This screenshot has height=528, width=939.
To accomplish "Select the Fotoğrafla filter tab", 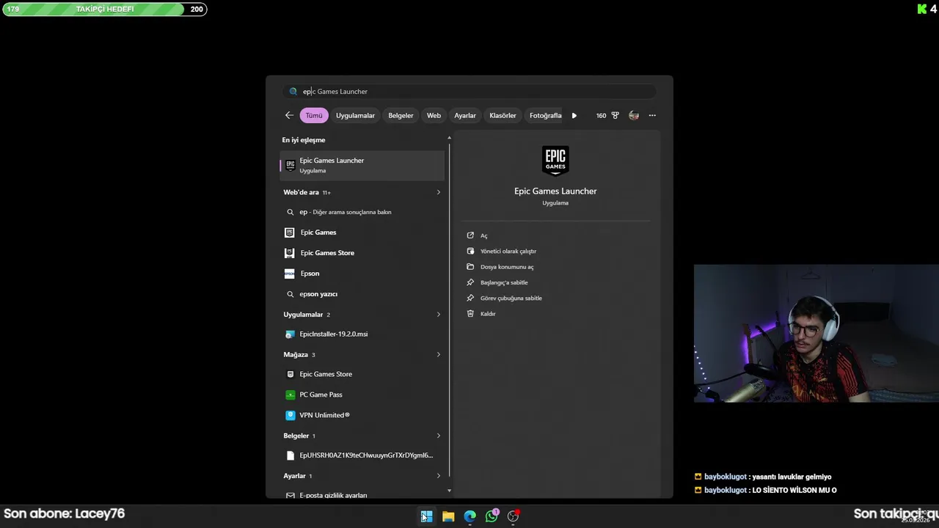I will (545, 115).
